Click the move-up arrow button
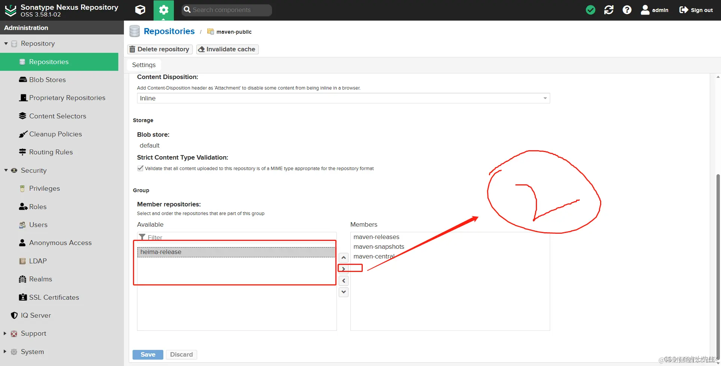Image resolution: width=721 pixels, height=366 pixels. (x=344, y=258)
